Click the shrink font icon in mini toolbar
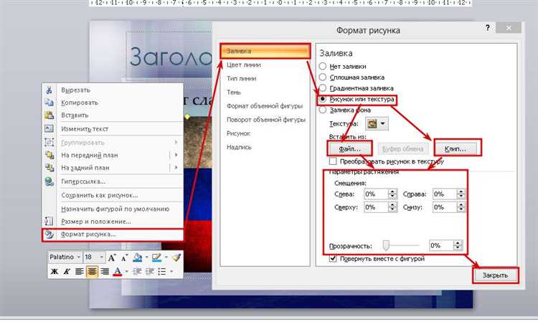538x322 pixels. pos(124,257)
